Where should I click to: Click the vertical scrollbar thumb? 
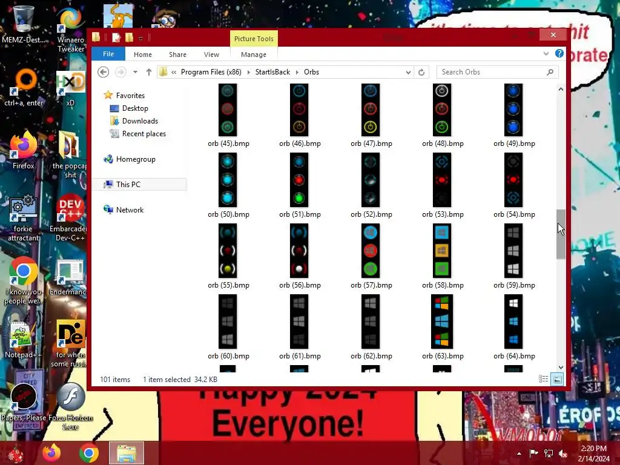pyautogui.click(x=561, y=234)
